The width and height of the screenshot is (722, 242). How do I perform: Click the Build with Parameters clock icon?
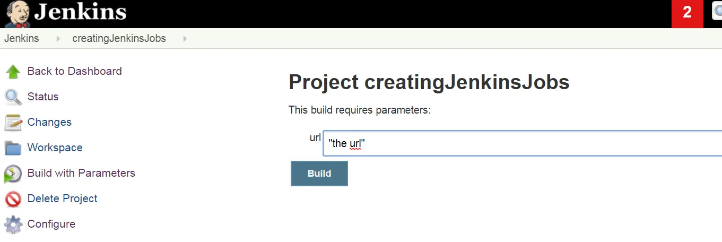point(13,174)
